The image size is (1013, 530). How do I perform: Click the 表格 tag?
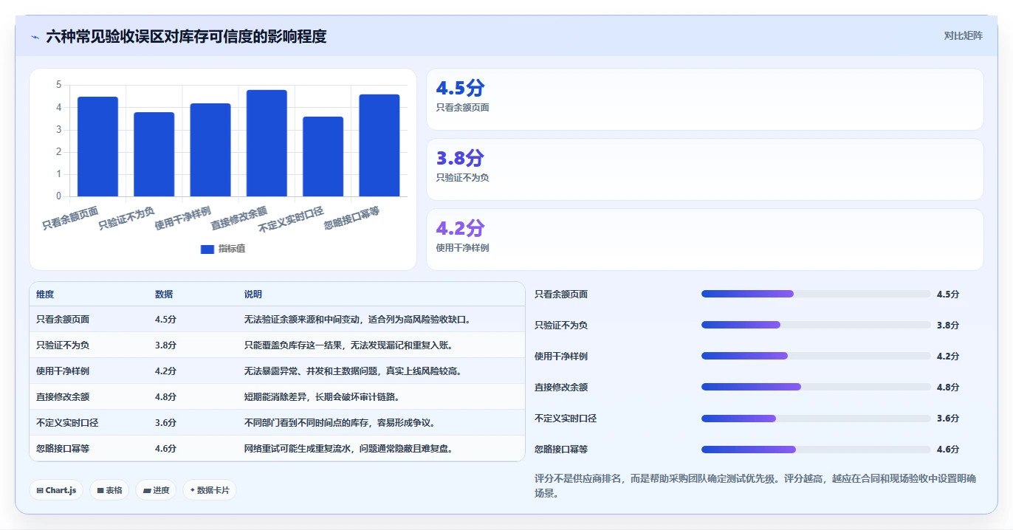[x=109, y=490]
